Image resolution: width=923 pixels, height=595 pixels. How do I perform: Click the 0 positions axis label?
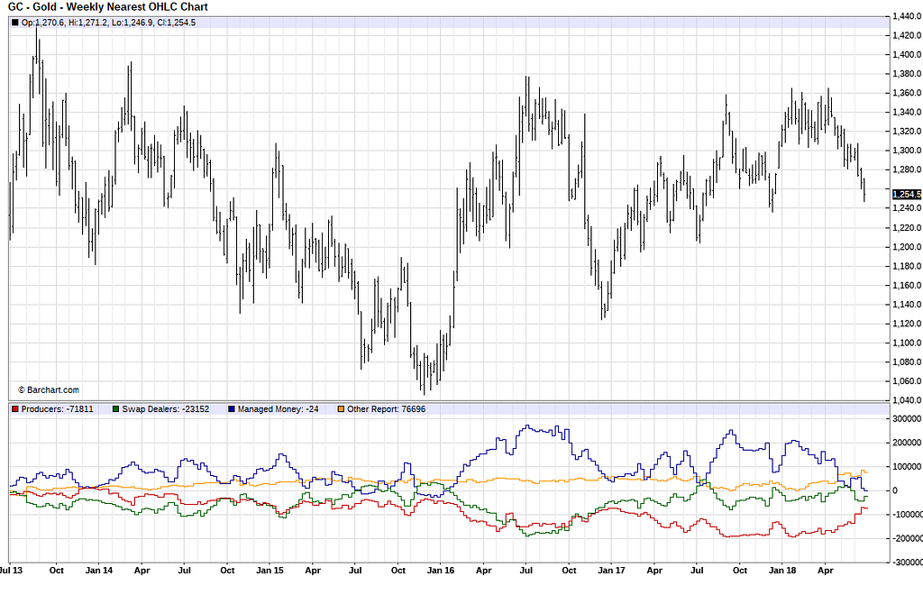[x=895, y=490]
